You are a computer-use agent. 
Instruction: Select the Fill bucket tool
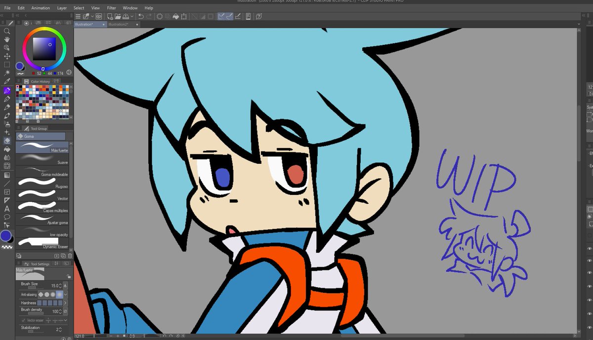coord(7,149)
